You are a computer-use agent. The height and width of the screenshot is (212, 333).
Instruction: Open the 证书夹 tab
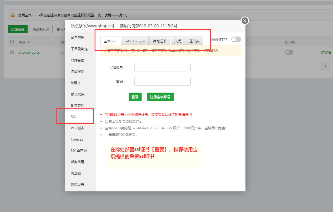pos(194,41)
